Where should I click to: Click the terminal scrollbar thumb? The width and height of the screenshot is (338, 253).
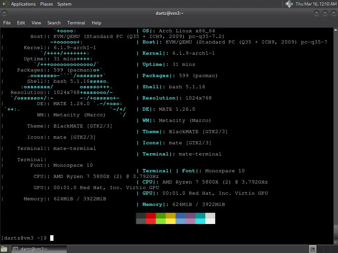pos(336,232)
